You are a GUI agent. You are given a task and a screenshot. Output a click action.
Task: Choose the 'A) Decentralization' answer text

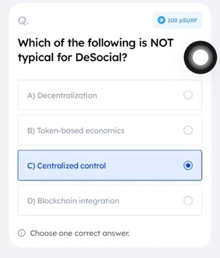[62, 96]
